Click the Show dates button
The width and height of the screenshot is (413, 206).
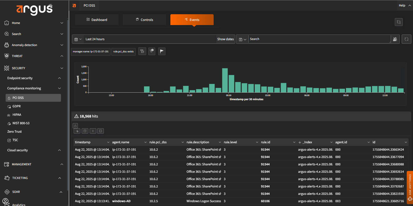pos(225,39)
